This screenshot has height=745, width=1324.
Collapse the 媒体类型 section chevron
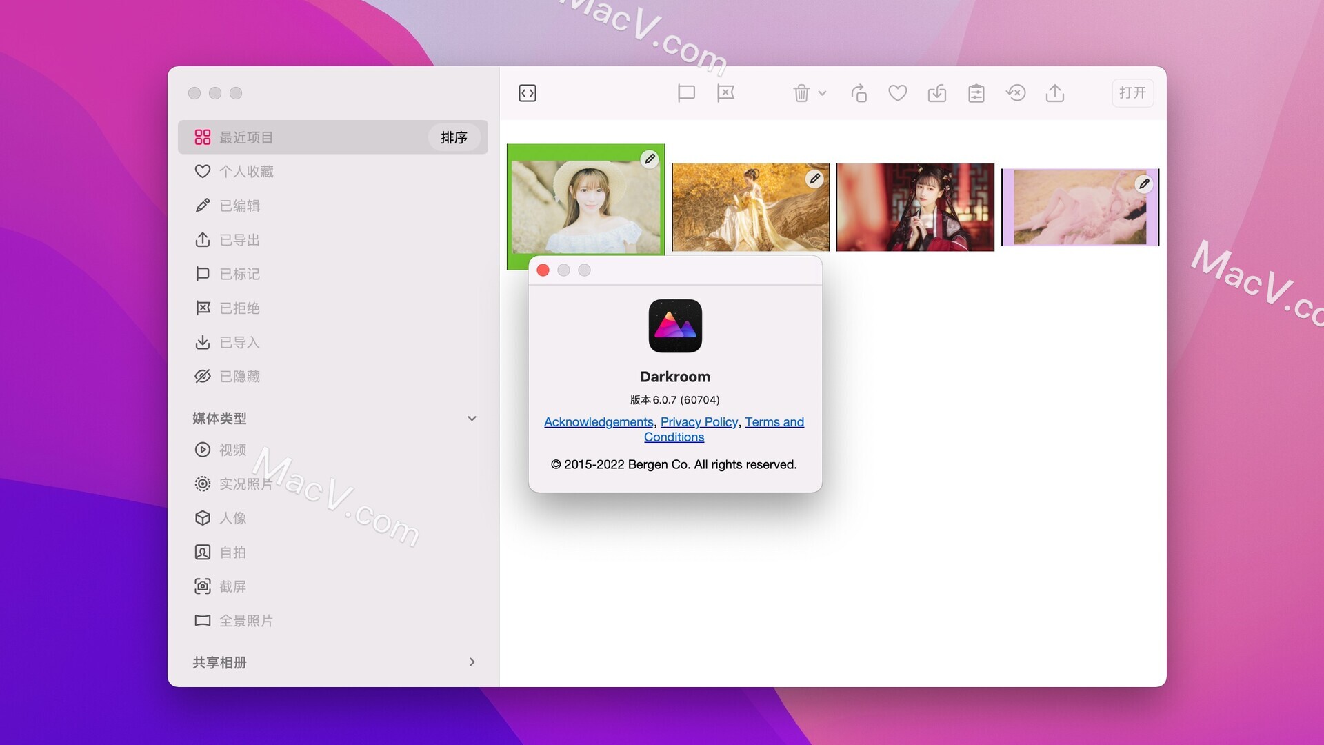tap(472, 418)
